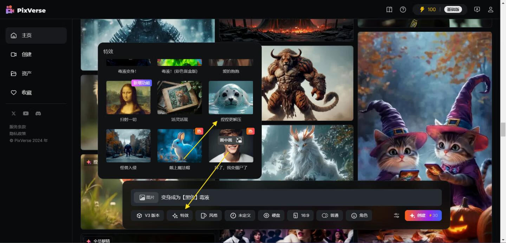Open the YouTube social icon

pyautogui.click(x=26, y=113)
